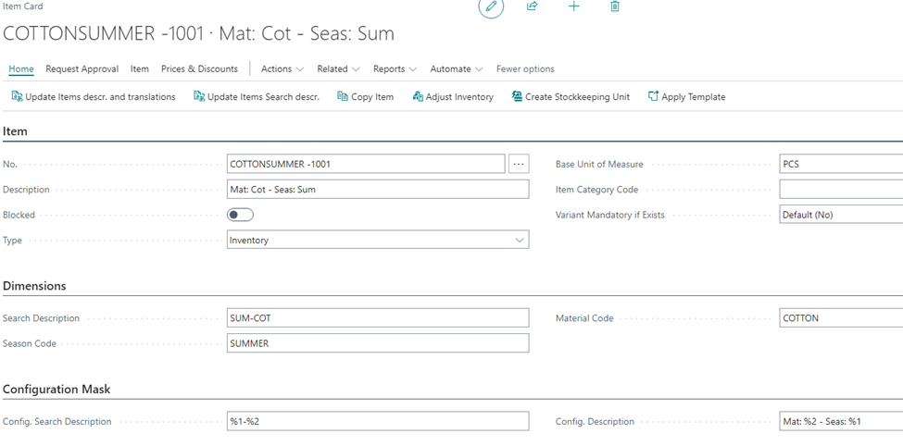
Task: Expand the Reports menu
Action: 395,69
